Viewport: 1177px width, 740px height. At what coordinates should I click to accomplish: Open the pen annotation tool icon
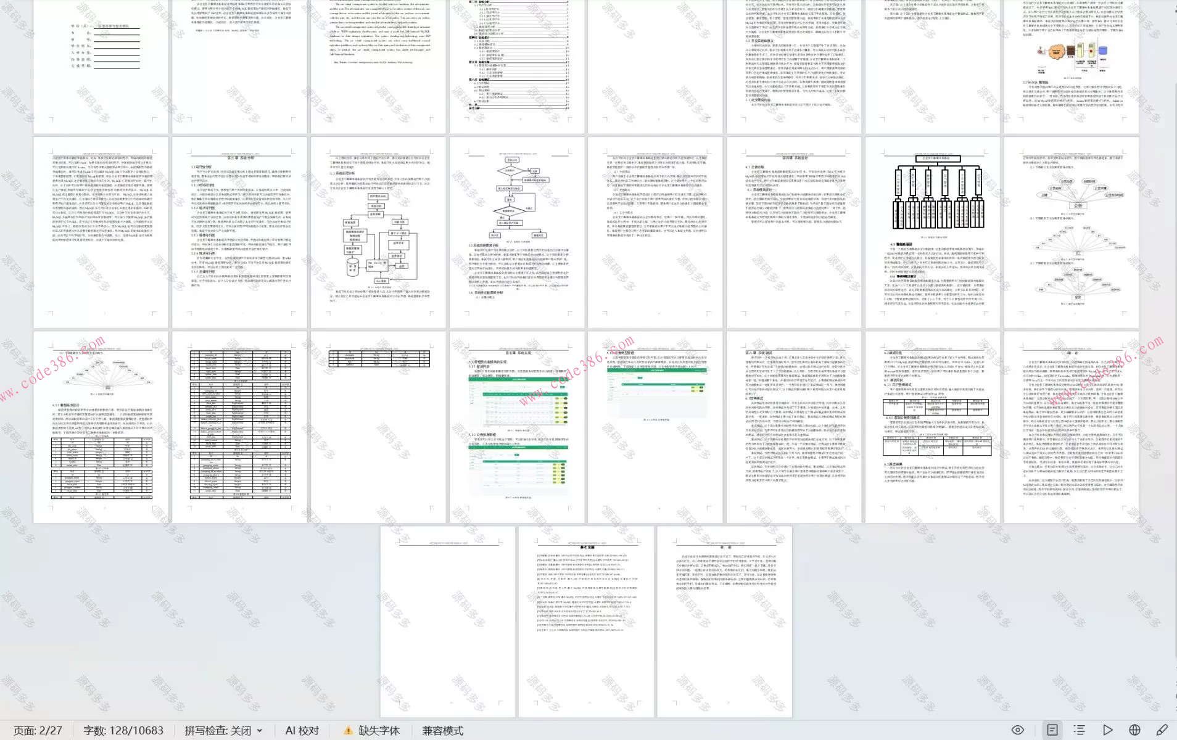[x=1162, y=730]
